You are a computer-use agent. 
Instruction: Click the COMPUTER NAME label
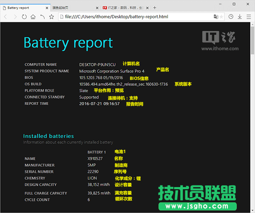(x=41, y=65)
